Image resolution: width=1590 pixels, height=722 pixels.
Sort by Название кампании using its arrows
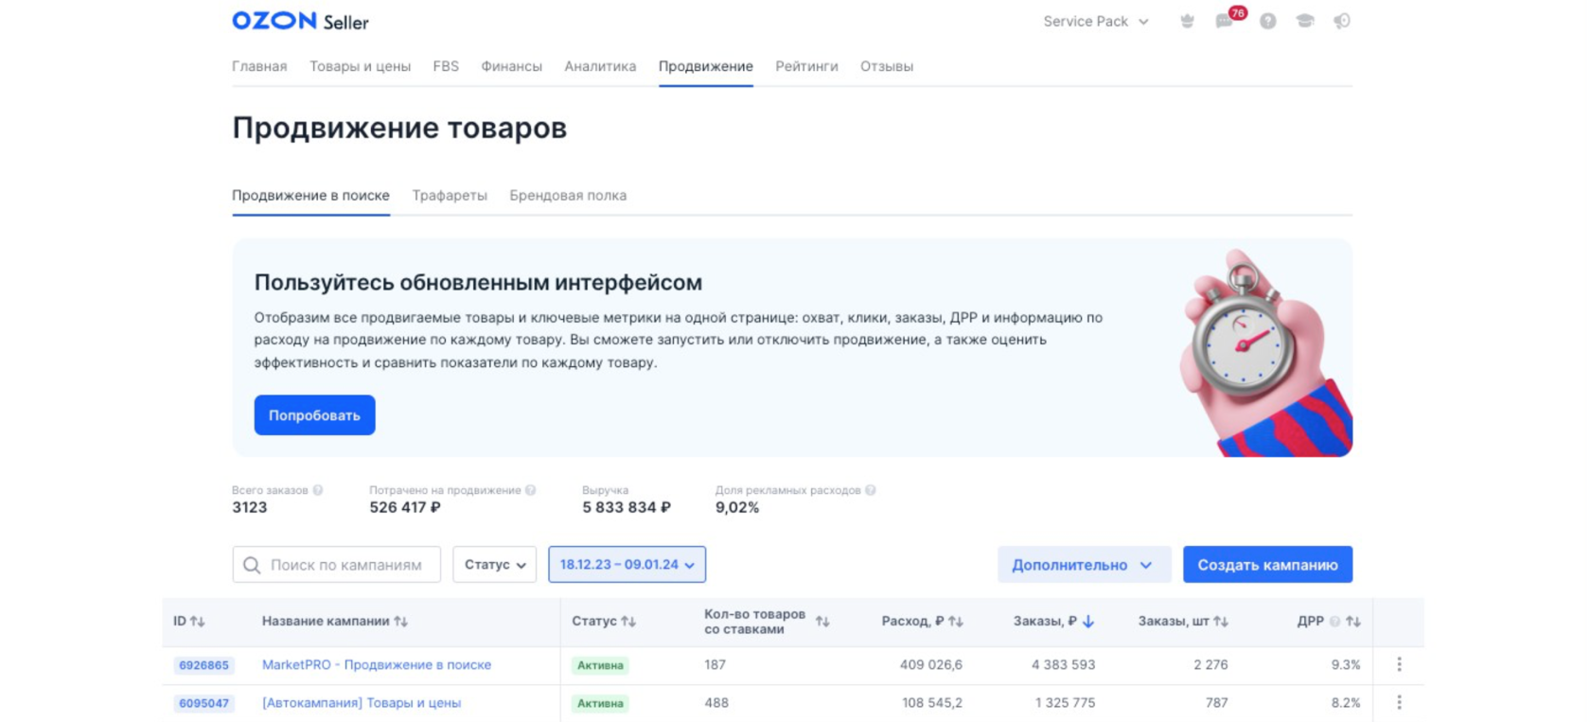[x=401, y=622]
